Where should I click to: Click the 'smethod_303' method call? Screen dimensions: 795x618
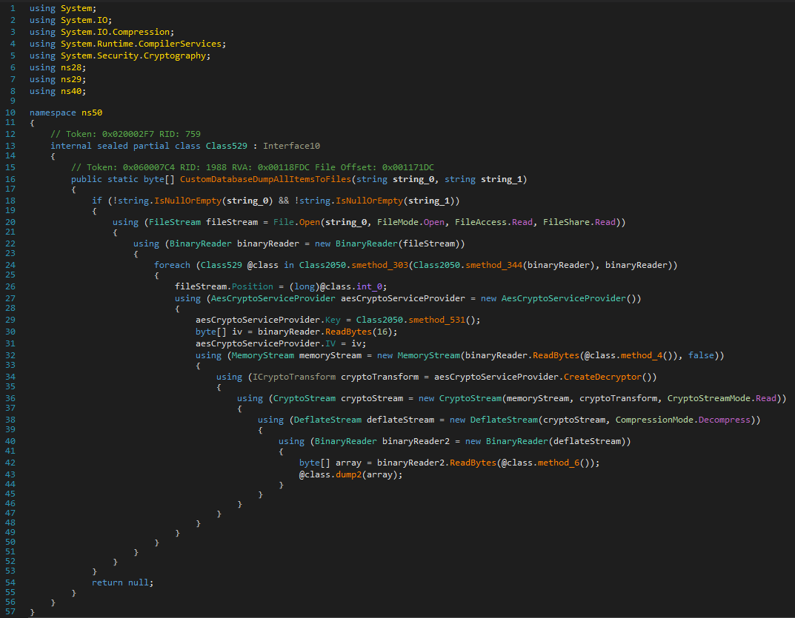380,265
